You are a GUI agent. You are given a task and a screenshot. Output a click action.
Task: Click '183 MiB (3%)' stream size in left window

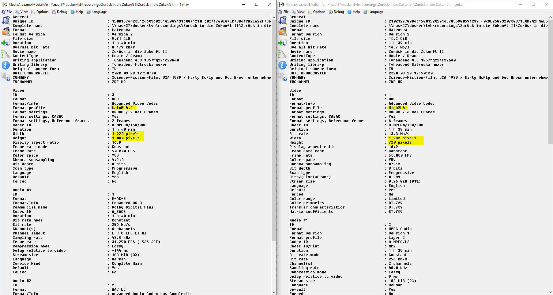pyautogui.click(x=126, y=255)
